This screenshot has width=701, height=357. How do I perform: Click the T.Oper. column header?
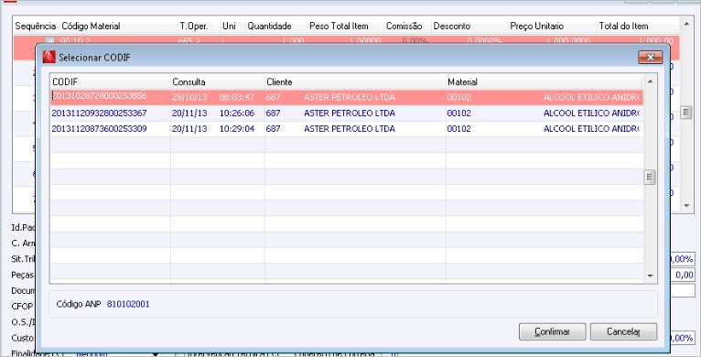tap(199, 26)
